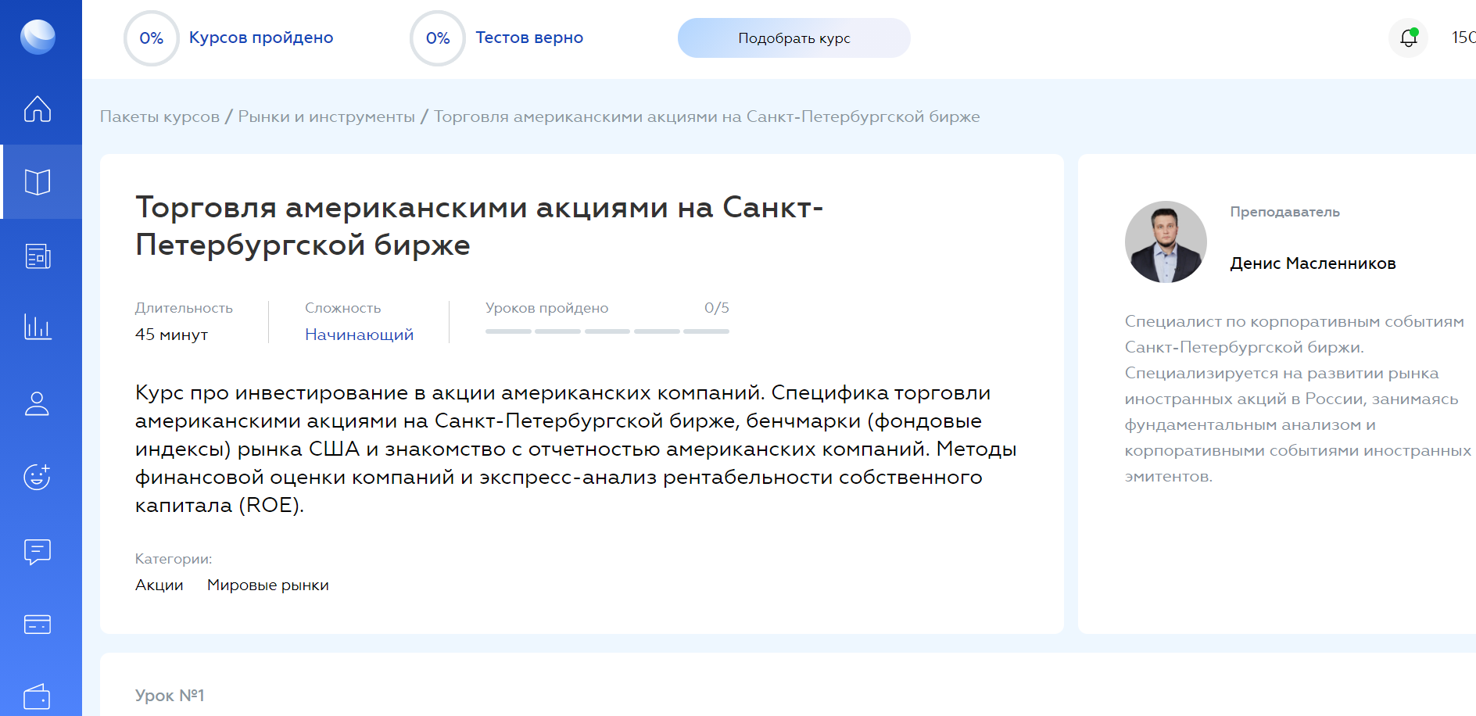Screen dimensions: 1476x716
Task: Open the newspaper articles icon in sidebar
Action: click(38, 256)
